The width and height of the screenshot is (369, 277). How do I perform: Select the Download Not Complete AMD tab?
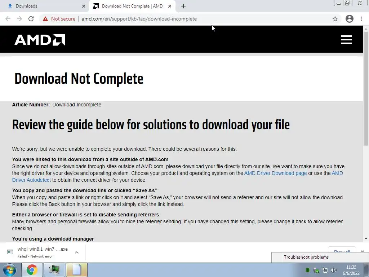point(132,6)
